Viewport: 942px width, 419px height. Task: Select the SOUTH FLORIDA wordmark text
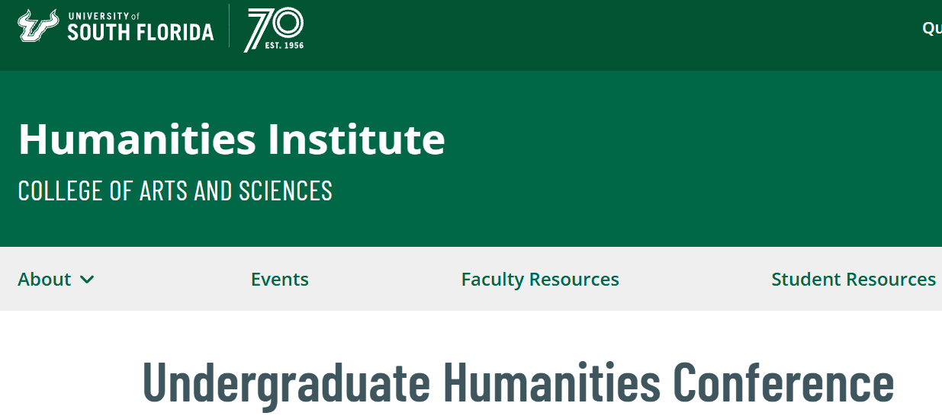(140, 32)
